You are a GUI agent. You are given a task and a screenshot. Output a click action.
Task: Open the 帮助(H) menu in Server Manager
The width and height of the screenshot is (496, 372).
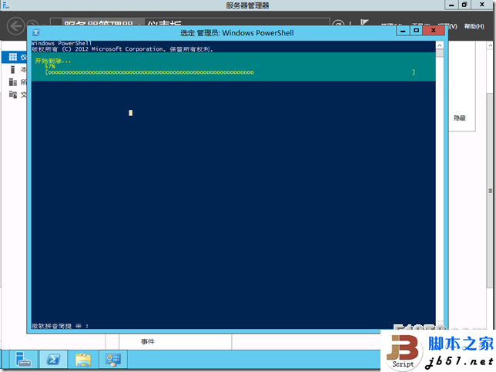pyautogui.click(x=474, y=27)
